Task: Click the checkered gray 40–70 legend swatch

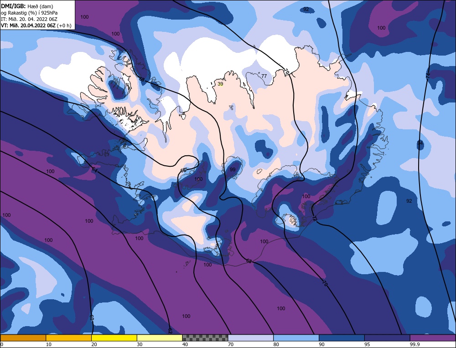Action: tap(205, 338)
